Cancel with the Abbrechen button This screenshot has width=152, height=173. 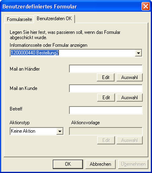[x=100, y=164]
